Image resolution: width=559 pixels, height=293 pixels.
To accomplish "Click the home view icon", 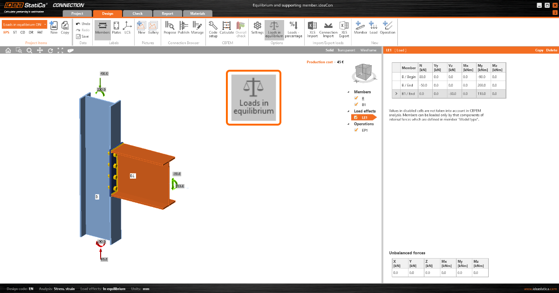I will (x=8, y=50).
